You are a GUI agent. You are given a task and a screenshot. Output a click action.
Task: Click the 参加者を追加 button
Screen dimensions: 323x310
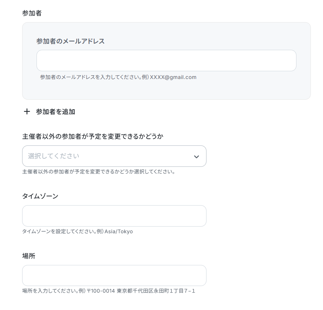point(49,111)
